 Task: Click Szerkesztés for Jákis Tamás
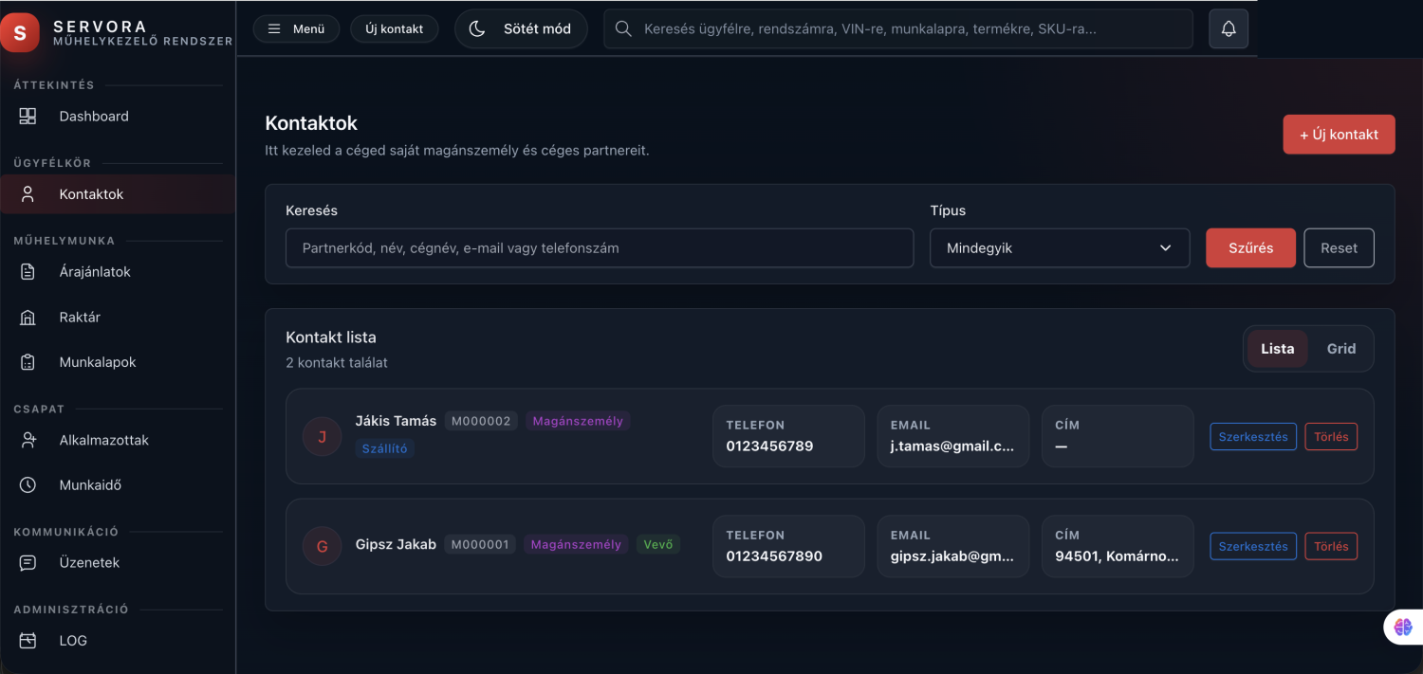(x=1253, y=436)
